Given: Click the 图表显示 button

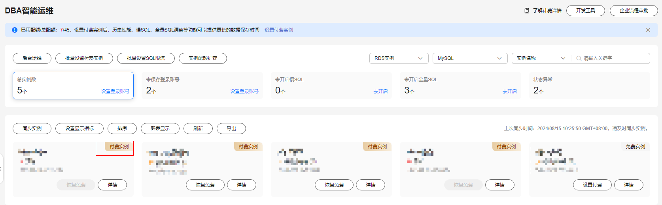Looking at the screenshot, I should pyautogui.click(x=160, y=129).
